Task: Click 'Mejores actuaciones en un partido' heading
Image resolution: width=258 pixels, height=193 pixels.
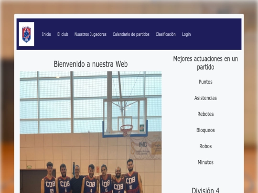Action: click(x=205, y=63)
